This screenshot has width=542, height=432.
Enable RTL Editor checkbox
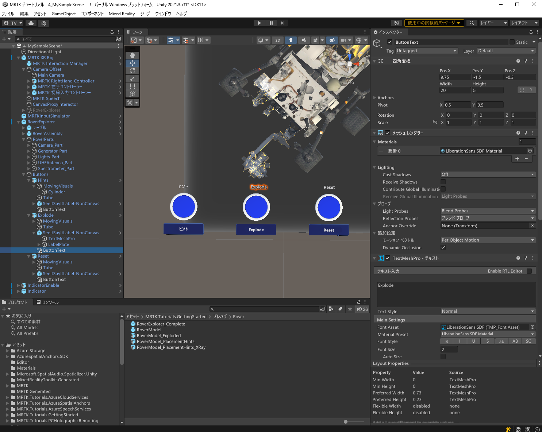(x=529, y=271)
